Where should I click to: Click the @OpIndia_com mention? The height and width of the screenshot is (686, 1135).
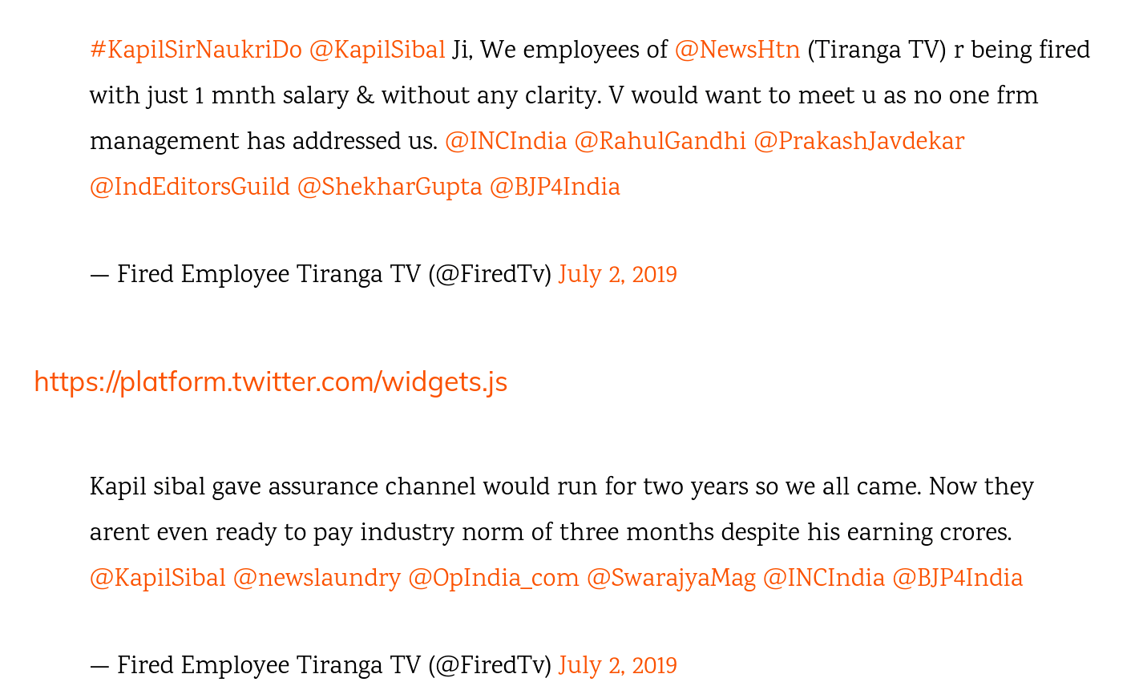click(x=493, y=579)
